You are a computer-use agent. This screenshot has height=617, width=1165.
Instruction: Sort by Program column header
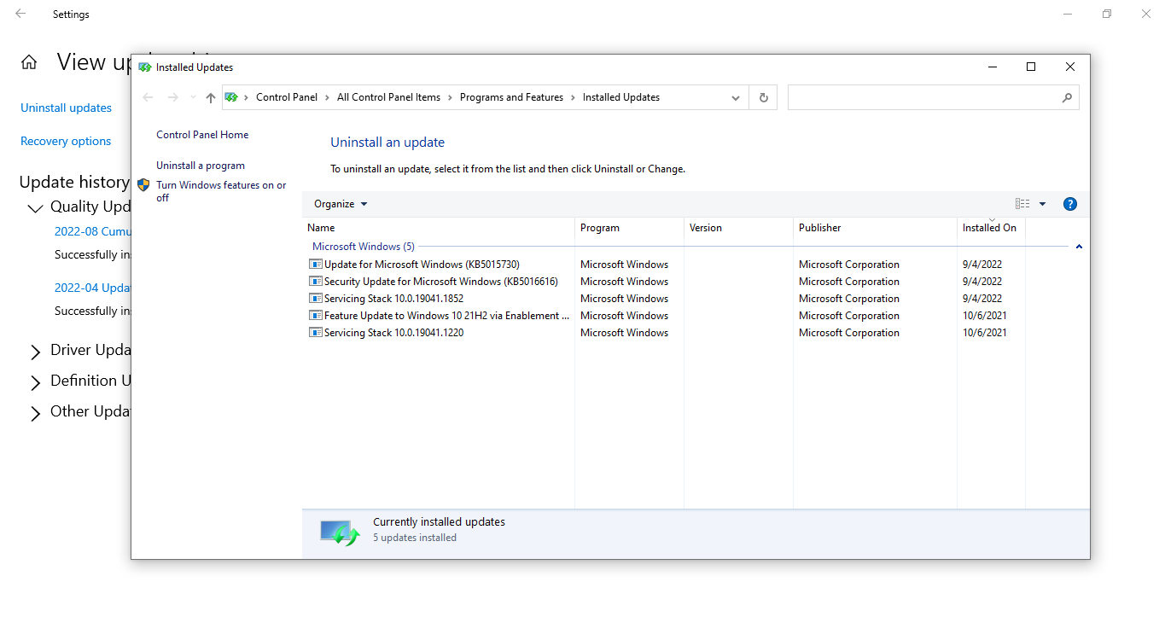pos(629,228)
